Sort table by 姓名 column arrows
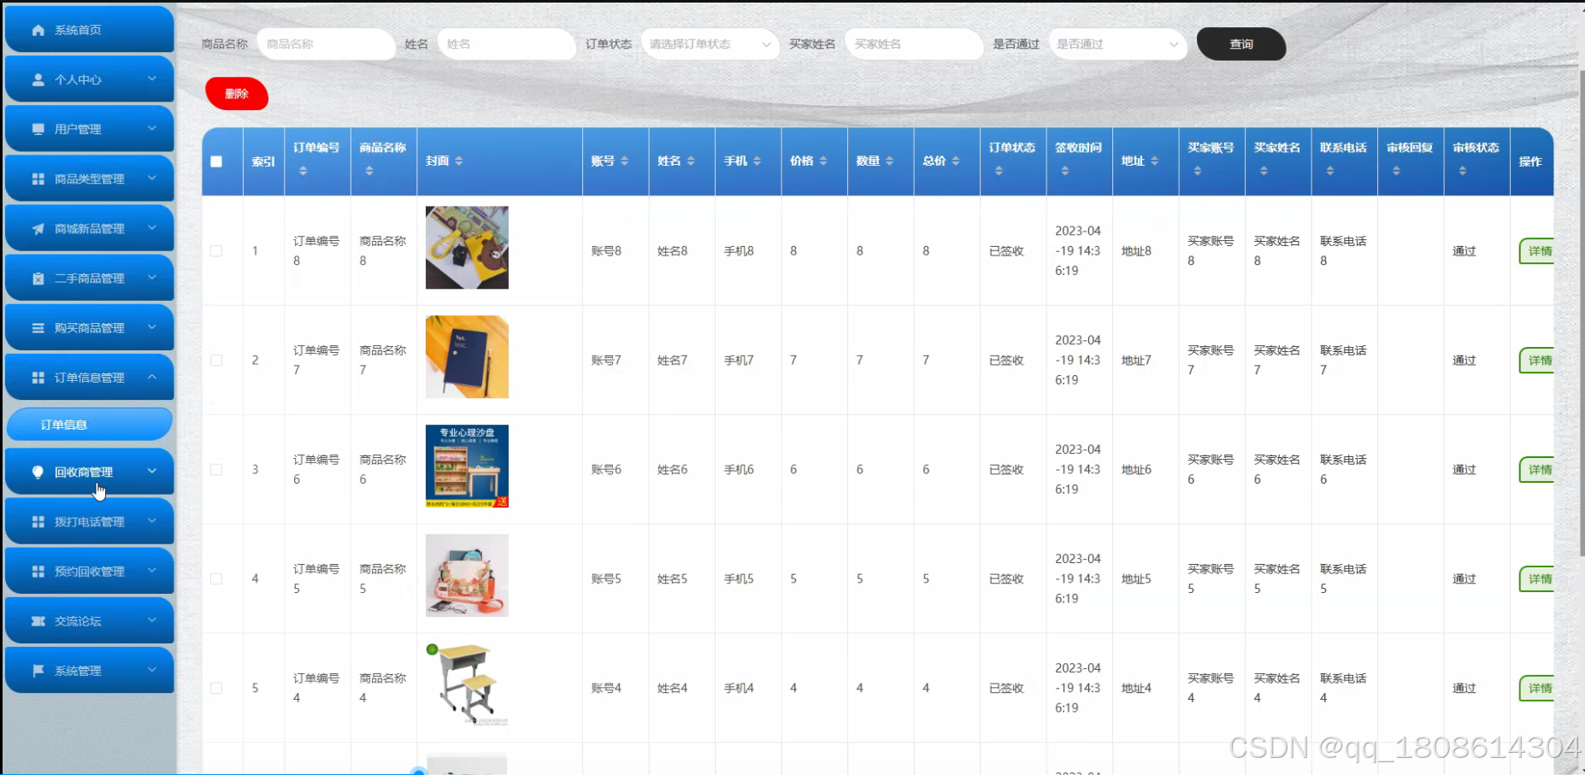Viewport: 1585px width, 775px height. pyautogui.click(x=691, y=161)
